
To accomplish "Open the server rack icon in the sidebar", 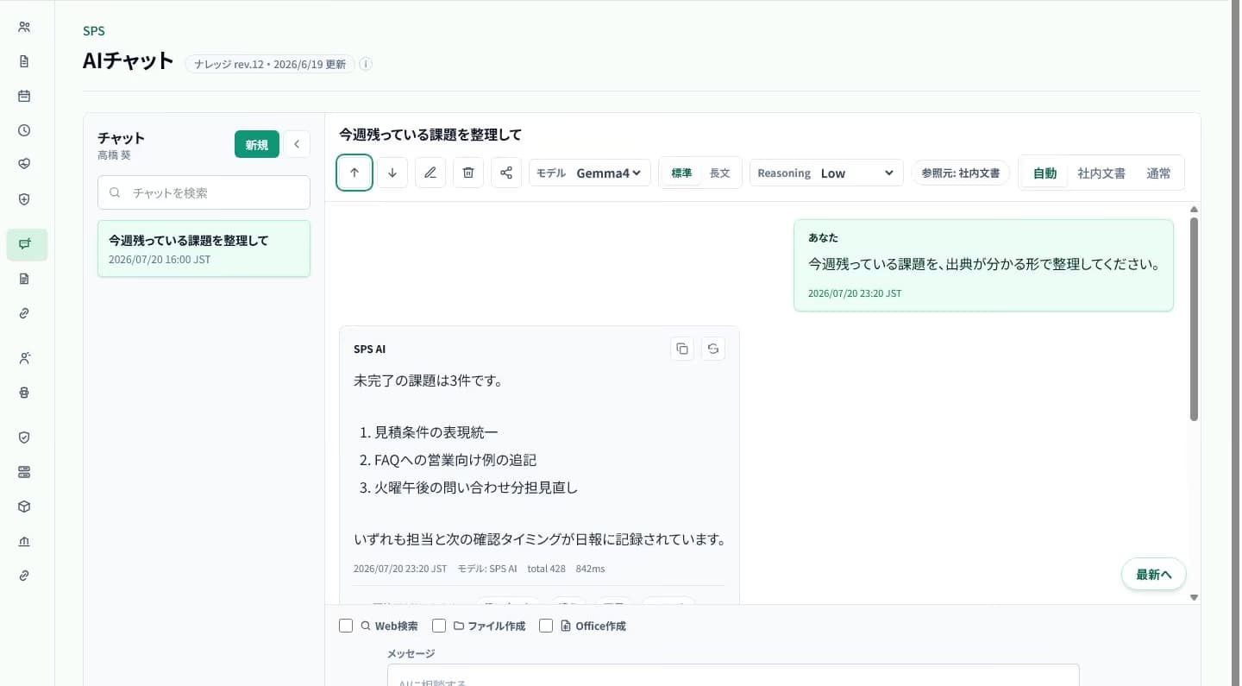I will tap(24, 472).
